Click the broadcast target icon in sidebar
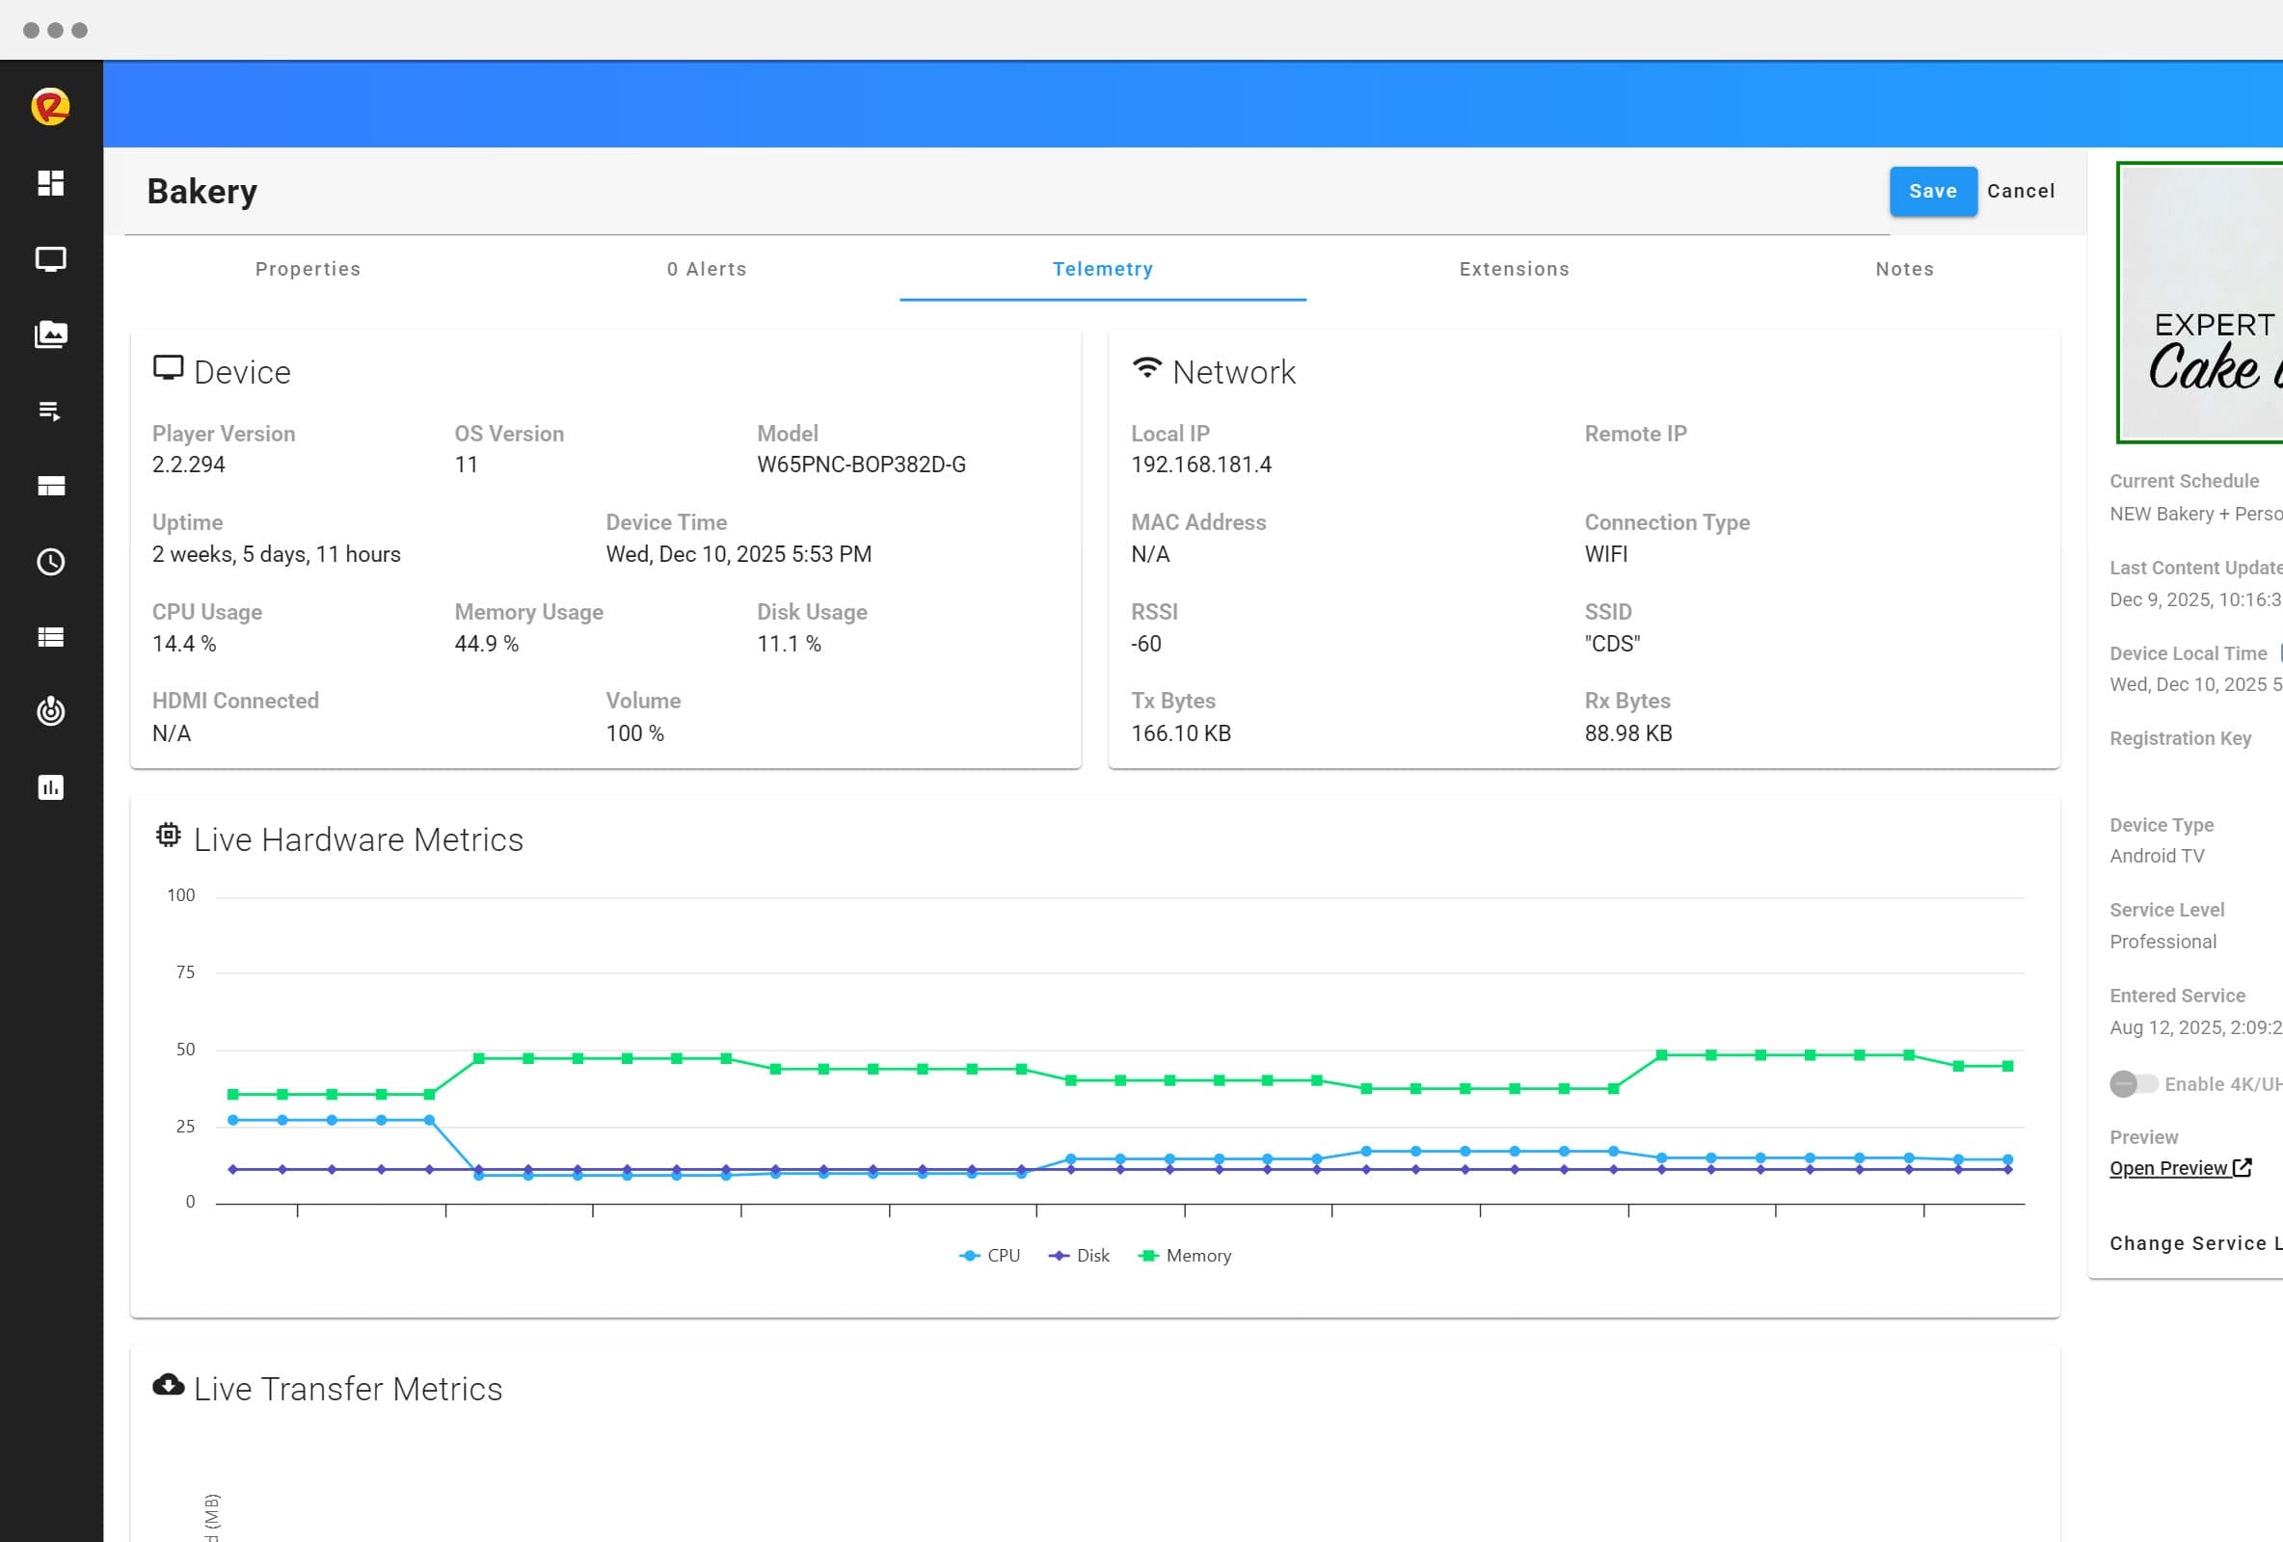 tap(51, 712)
